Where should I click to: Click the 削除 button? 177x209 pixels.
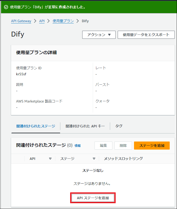pyautogui.click(x=123, y=146)
